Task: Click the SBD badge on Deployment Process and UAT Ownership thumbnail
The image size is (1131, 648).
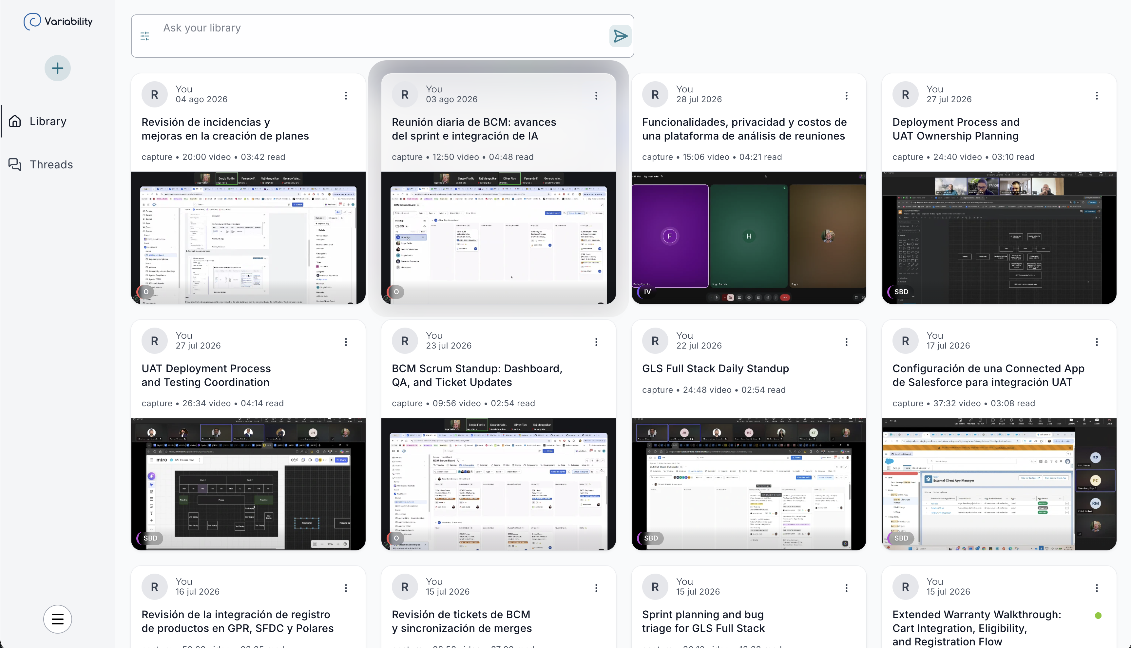Action: 901,292
